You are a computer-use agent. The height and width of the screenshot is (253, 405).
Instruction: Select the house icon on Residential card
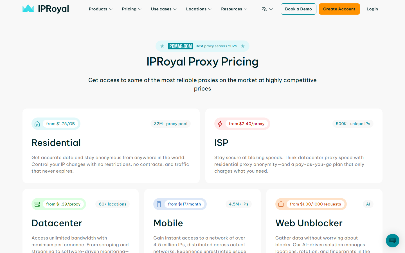coord(37,123)
